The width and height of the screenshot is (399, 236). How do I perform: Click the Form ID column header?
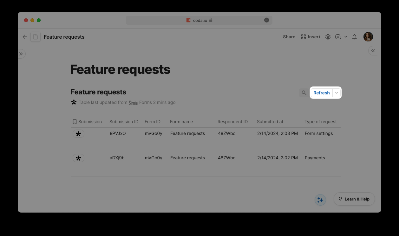(x=153, y=122)
